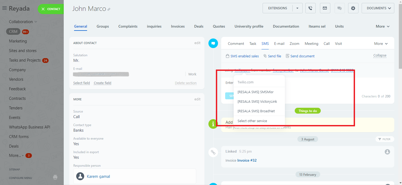Select [RESALA SMS] VictoryLink service
Image resolution: width=402 pixels, height=185 pixels.
tap(257, 101)
